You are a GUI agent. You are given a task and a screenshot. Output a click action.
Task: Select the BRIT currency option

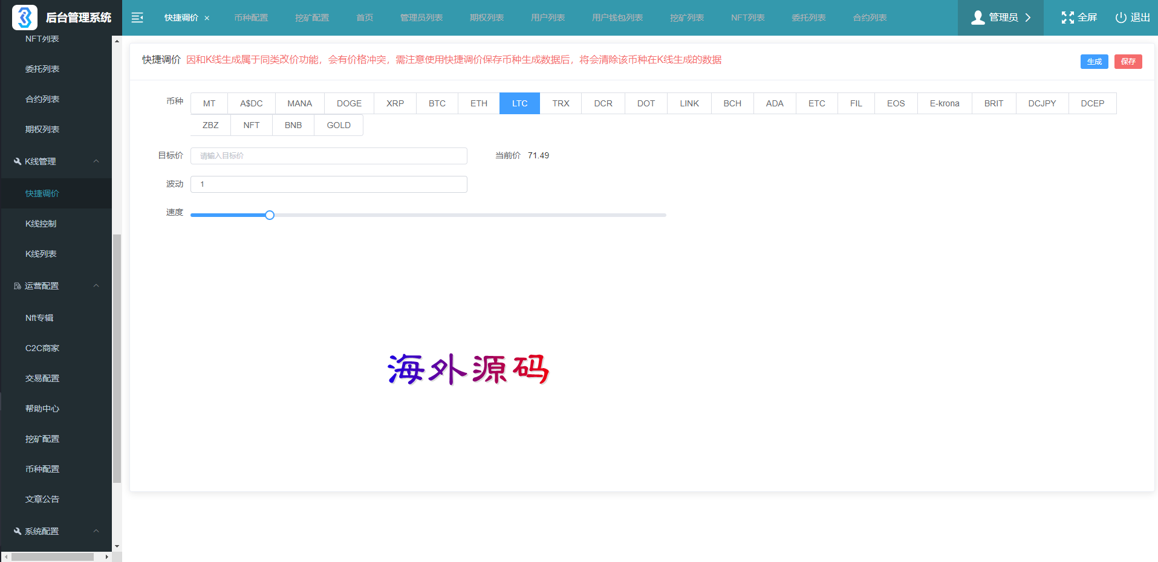coord(994,103)
